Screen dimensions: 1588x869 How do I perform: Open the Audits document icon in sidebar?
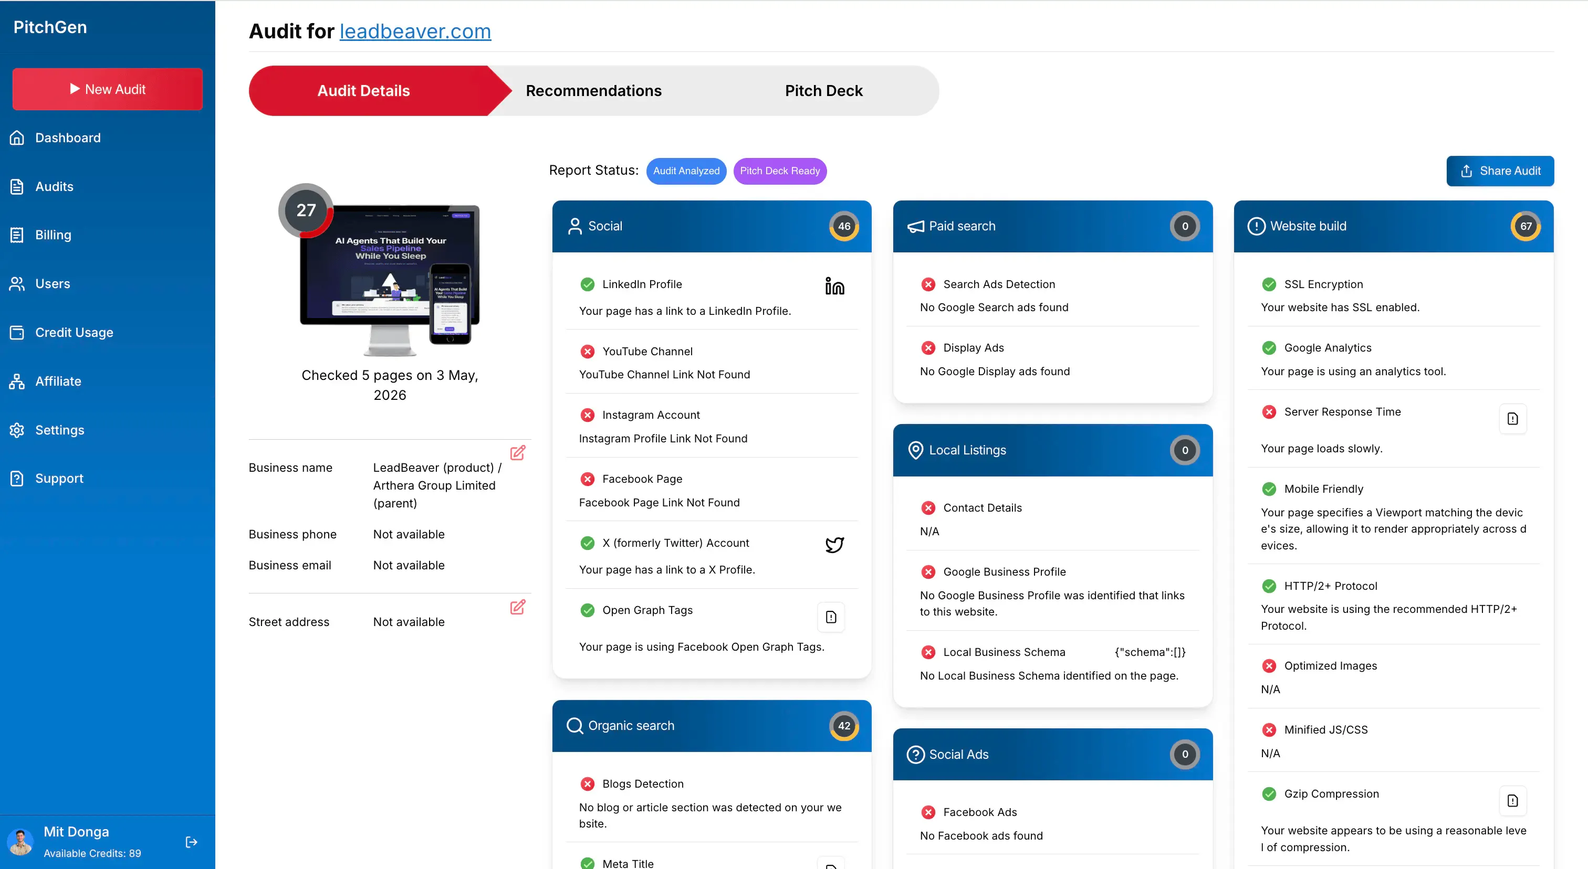coord(17,187)
